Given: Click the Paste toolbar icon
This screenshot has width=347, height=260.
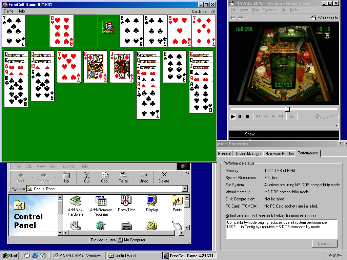Looking at the screenshot, I should point(123,177).
